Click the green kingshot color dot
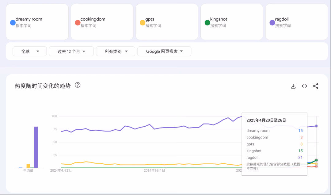The height and width of the screenshot is (195, 331). [207, 23]
